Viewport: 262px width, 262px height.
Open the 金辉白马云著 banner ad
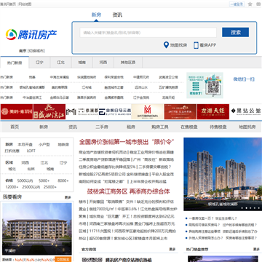tap(115, 111)
